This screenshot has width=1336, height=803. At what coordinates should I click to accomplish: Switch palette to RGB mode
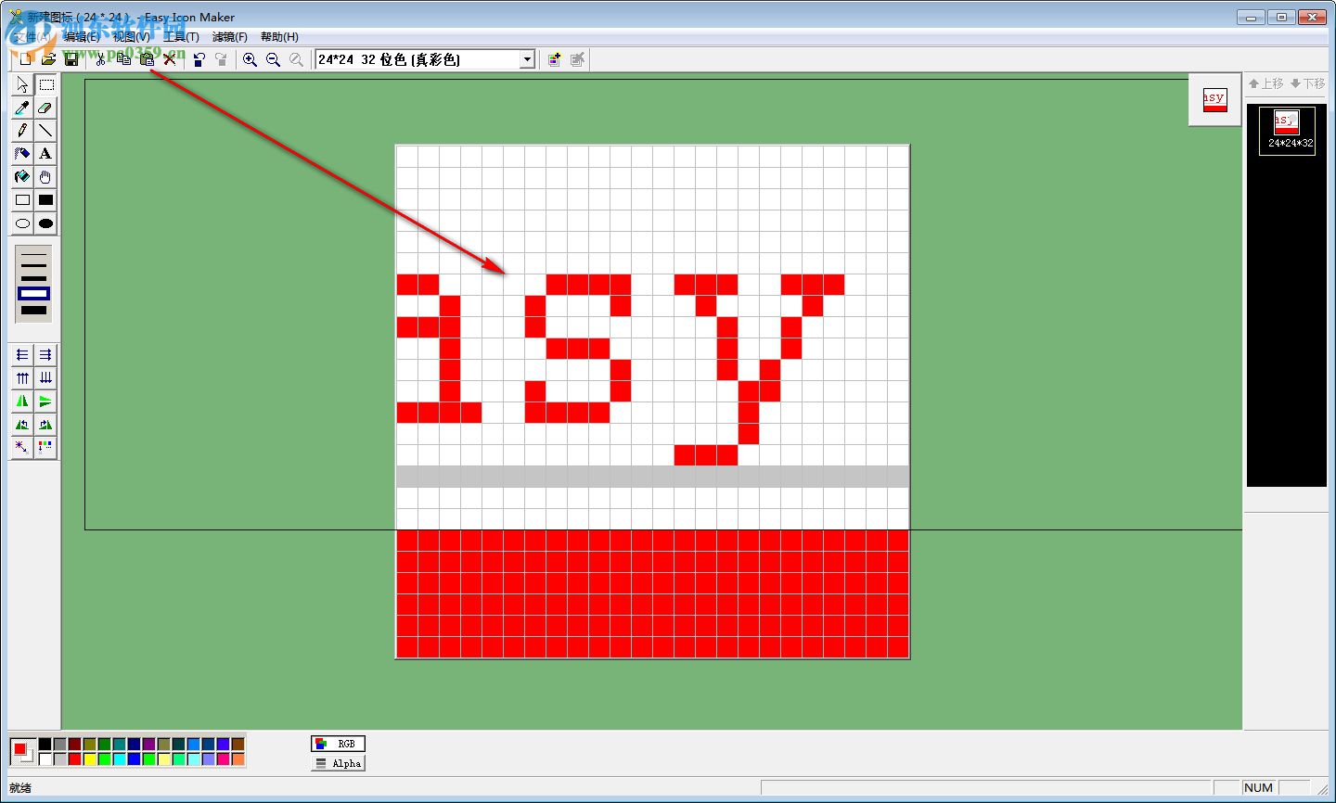[x=339, y=744]
